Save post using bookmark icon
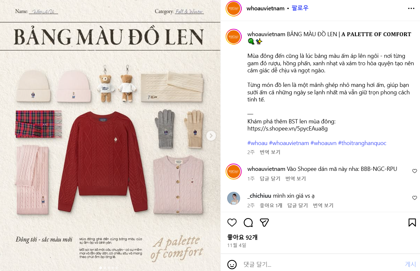This screenshot has height=271, width=420. 412,223
